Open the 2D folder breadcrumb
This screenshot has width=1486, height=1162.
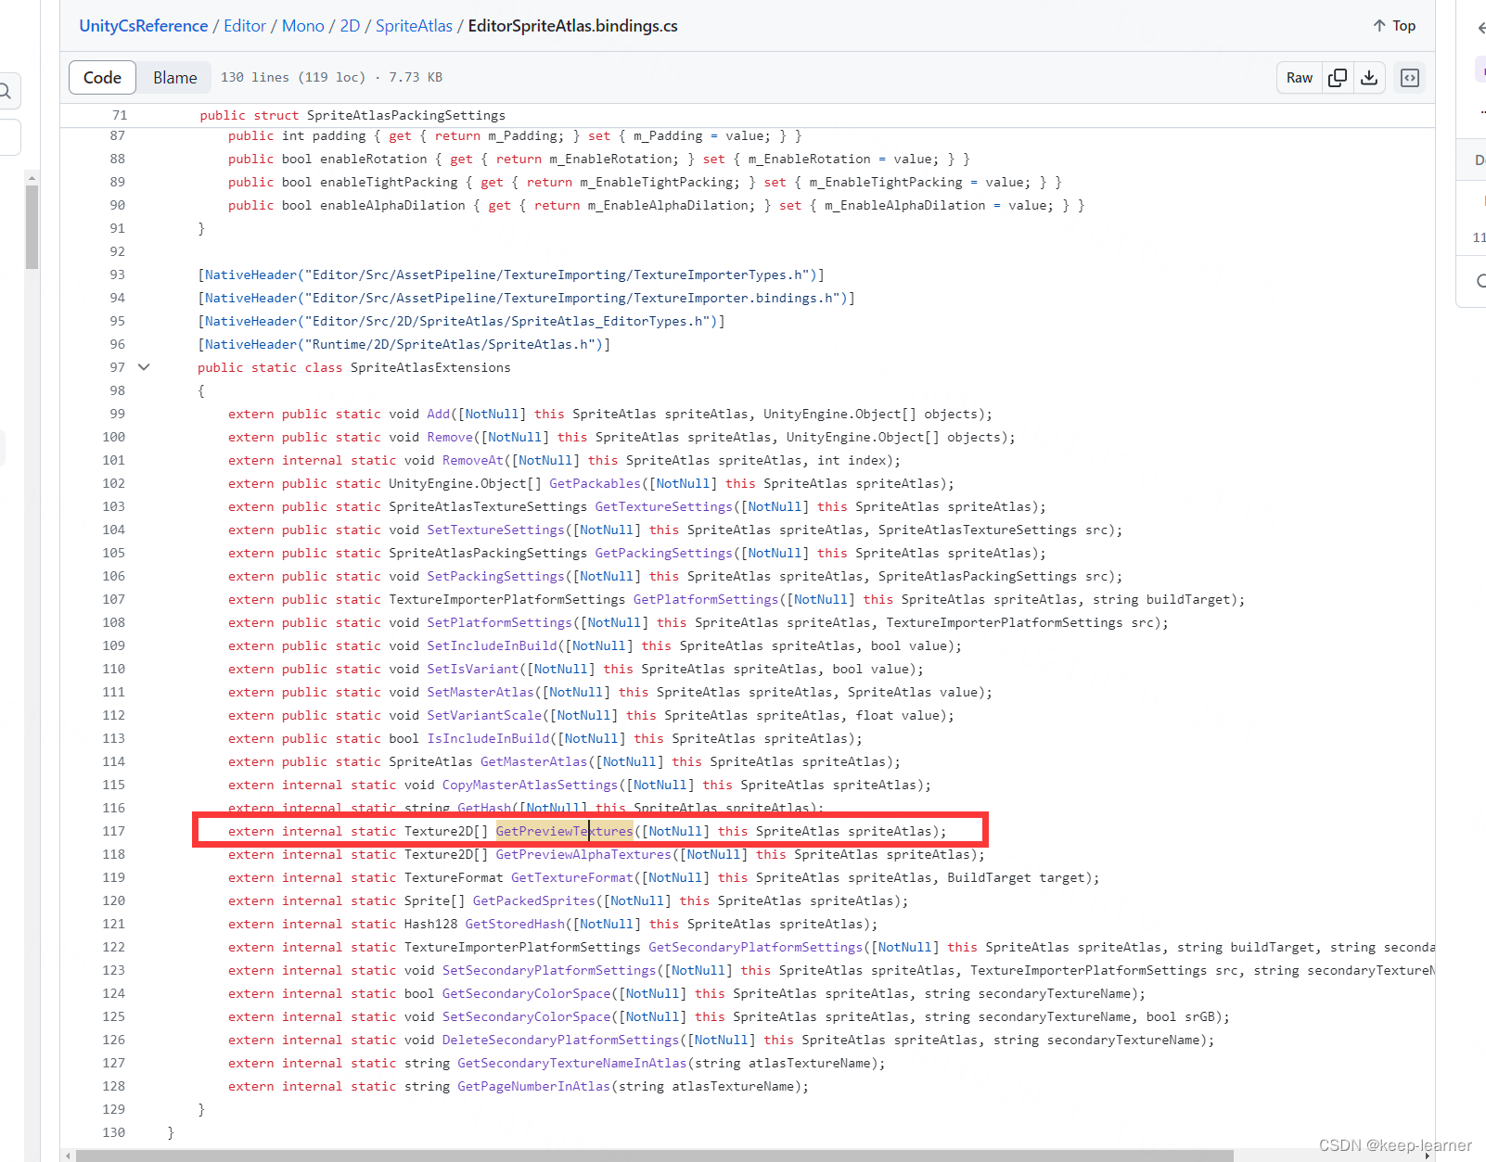pyautogui.click(x=350, y=25)
